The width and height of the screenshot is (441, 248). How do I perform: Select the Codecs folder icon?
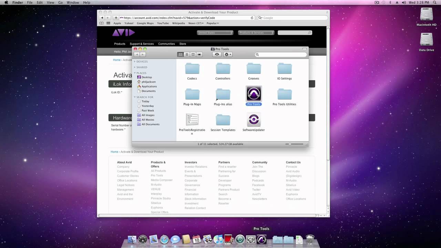tap(192, 69)
